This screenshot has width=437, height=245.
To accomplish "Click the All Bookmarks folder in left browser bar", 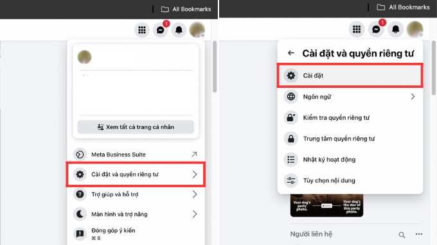I will (x=186, y=9).
